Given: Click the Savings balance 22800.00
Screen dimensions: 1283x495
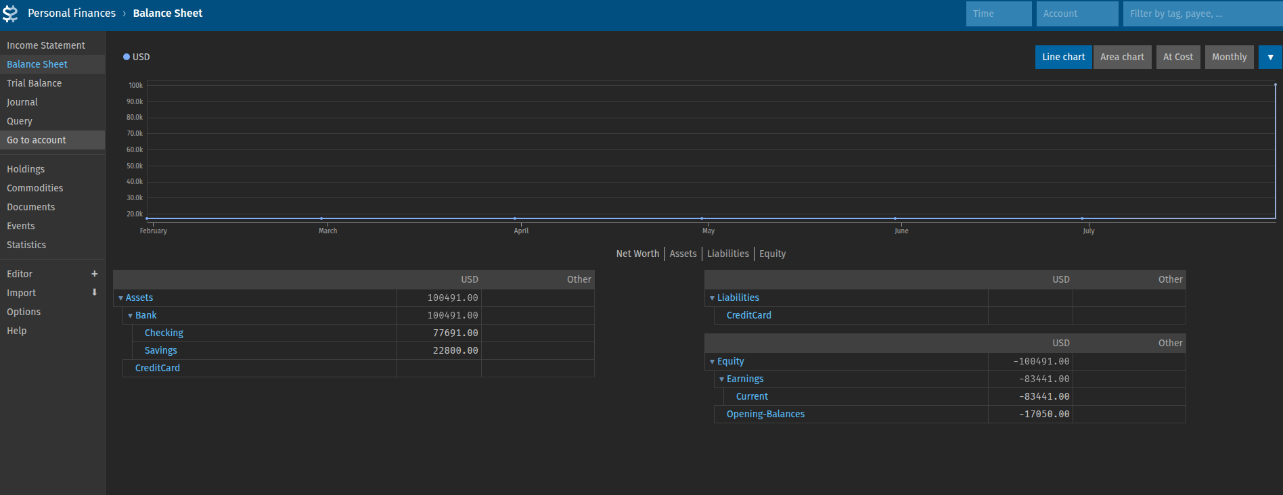Looking at the screenshot, I should (455, 350).
